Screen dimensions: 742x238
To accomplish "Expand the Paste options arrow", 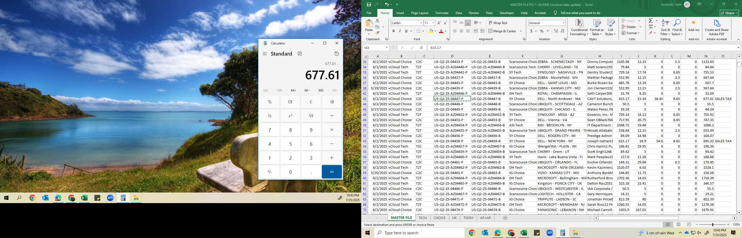I will point(369,34).
